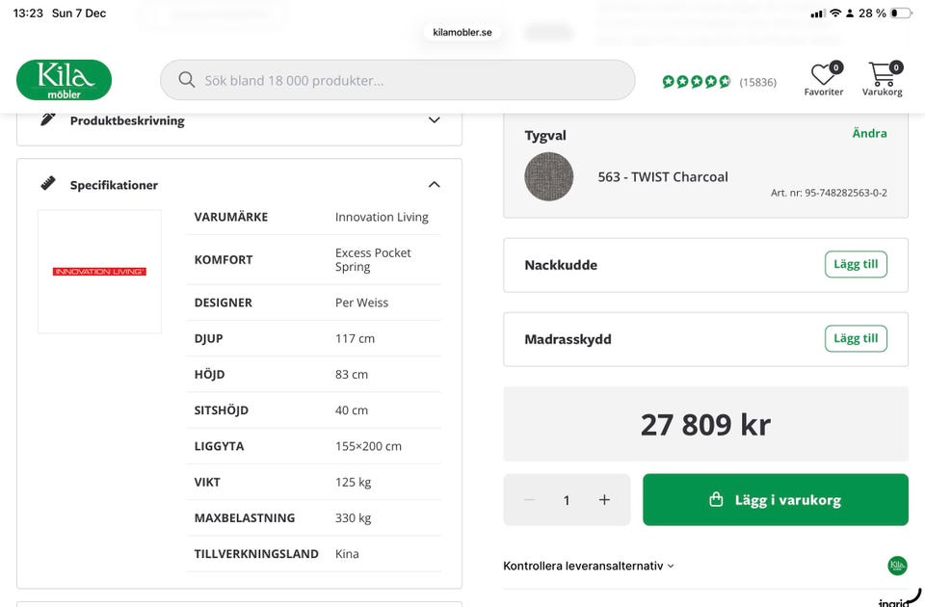Click the search magnifier icon
The width and height of the screenshot is (925, 607).
pyautogui.click(x=187, y=80)
